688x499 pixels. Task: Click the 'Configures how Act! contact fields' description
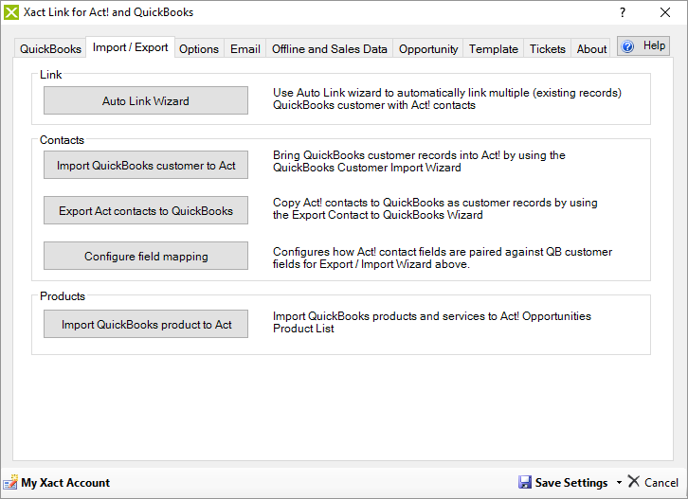point(443,258)
